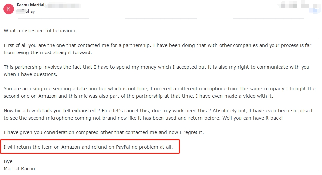Click paragraph about accusing fake number
Image resolution: width=322 pixels, height=175 pixels.
pos(160,92)
